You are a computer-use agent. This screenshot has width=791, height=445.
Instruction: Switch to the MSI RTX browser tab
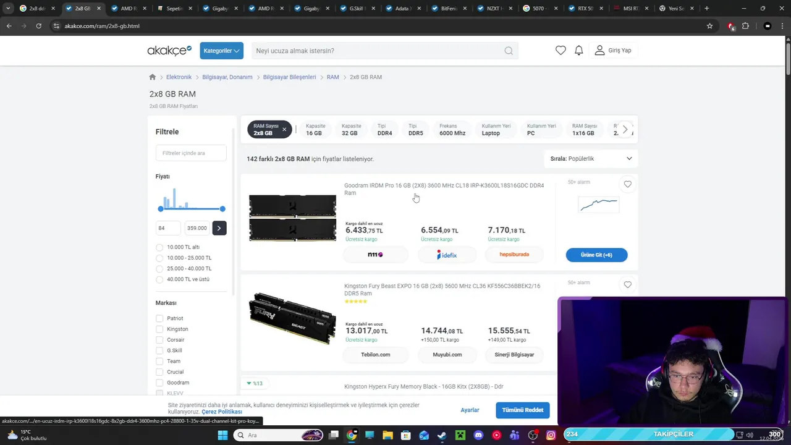point(630,9)
